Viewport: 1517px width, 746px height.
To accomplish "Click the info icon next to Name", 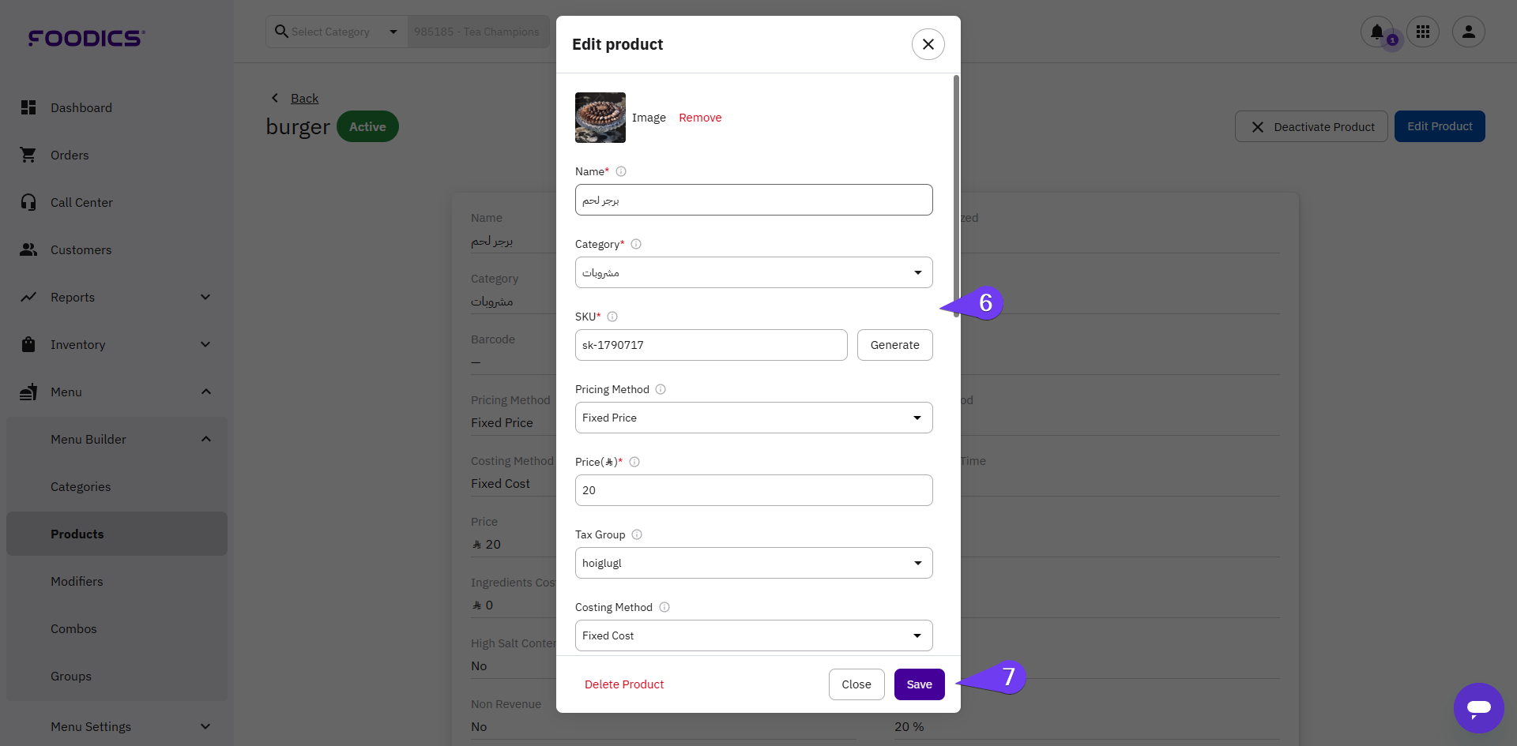I will pyautogui.click(x=621, y=171).
